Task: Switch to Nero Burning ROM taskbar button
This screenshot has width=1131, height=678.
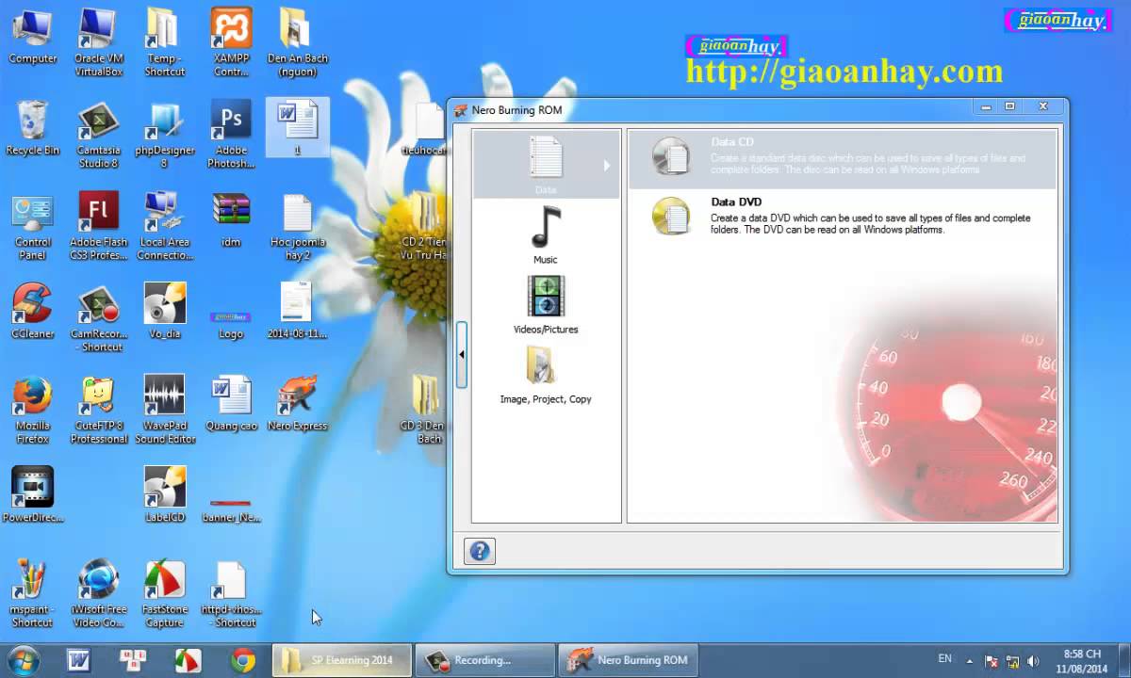Action: (628, 660)
